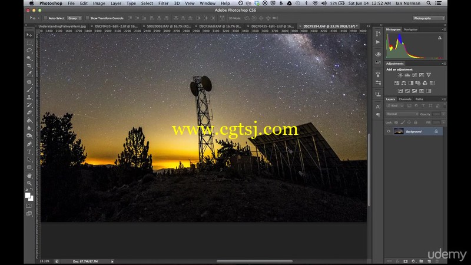Select the Path Selection tool

click(x=29, y=160)
